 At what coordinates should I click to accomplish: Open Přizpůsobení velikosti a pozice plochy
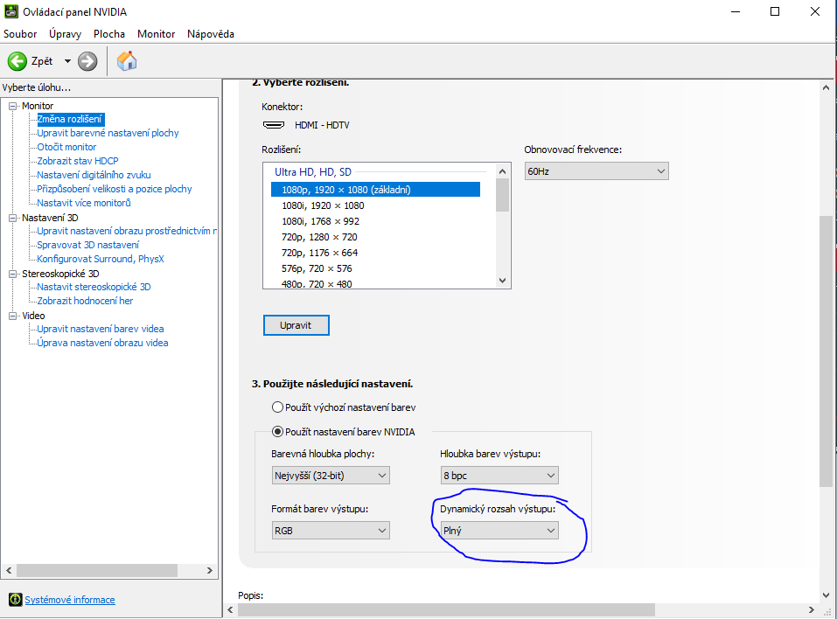[x=115, y=189]
